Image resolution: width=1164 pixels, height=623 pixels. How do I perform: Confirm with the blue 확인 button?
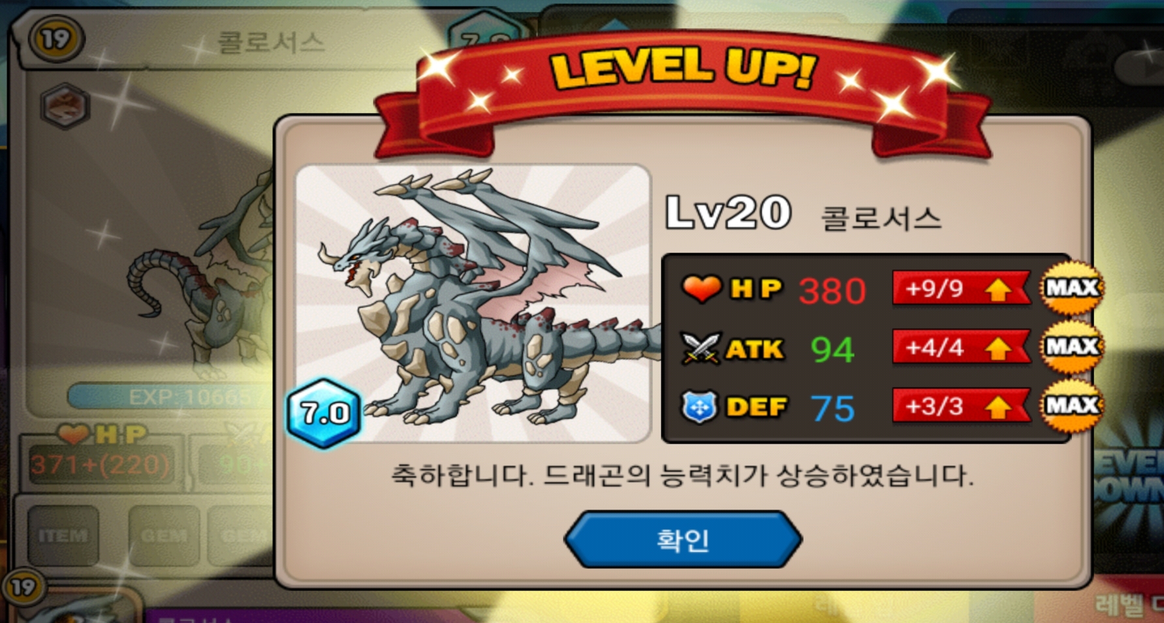point(683,539)
